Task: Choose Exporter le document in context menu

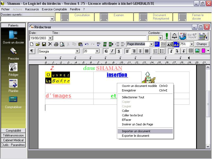Action: (x=145, y=136)
